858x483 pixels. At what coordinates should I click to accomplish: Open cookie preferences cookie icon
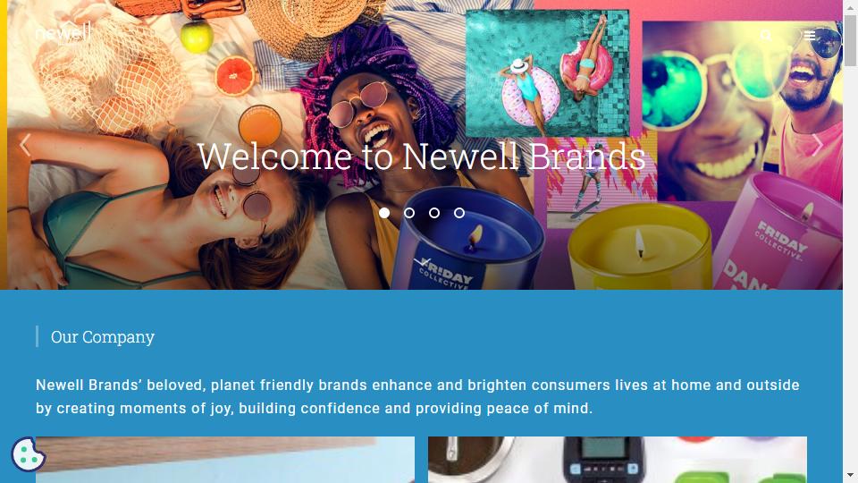point(28,454)
